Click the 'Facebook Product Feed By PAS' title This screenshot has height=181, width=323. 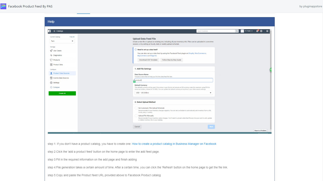point(30,6)
